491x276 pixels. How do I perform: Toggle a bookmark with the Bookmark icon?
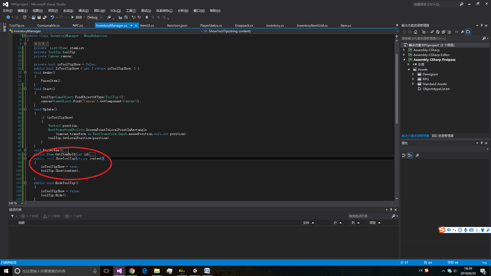[147, 17]
